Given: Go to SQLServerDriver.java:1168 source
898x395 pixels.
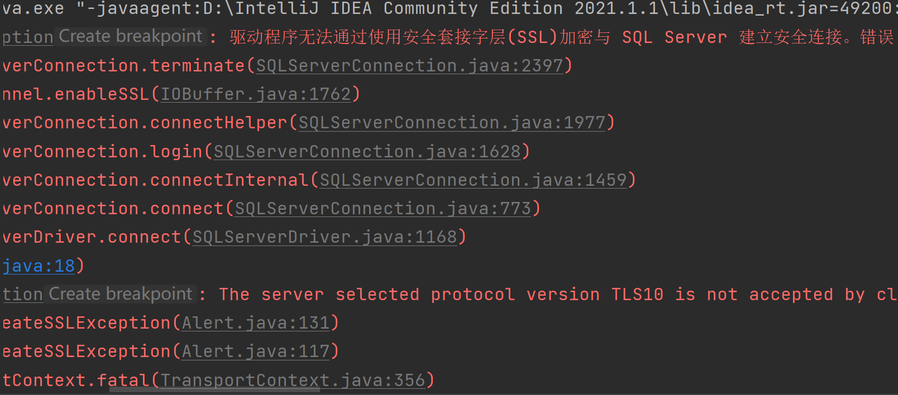Looking at the screenshot, I should click(324, 237).
